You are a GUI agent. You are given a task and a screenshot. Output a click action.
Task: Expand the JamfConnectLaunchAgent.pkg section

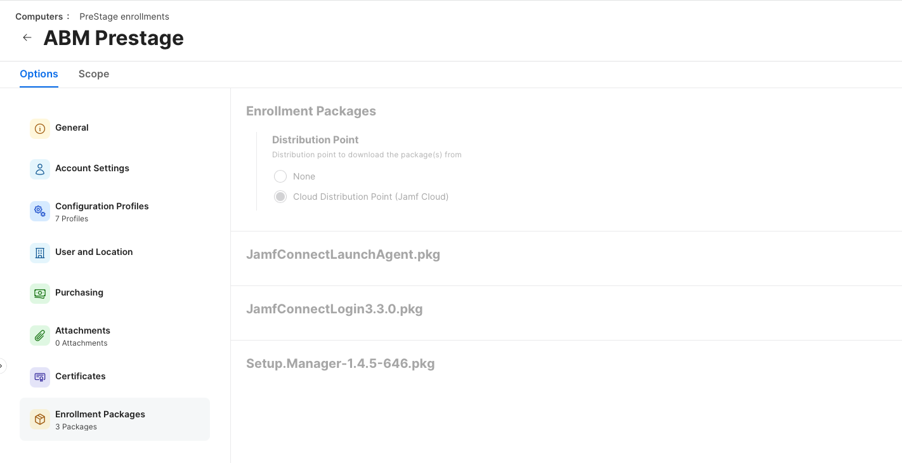(343, 254)
